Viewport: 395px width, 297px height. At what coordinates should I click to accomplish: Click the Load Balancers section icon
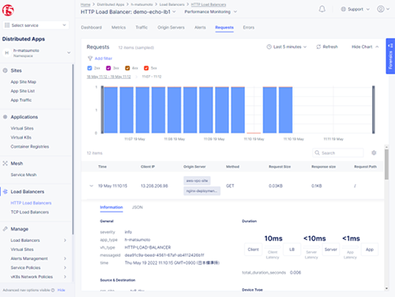[5, 191]
